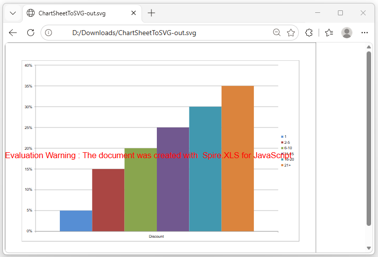378x257 pixels.
Task: Open the user profile avatar
Action: [x=347, y=33]
